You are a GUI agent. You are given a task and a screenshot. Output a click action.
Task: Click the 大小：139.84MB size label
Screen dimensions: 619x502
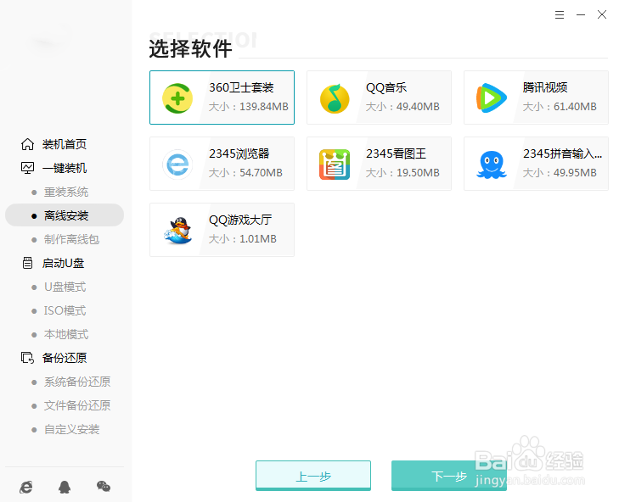[248, 107]
